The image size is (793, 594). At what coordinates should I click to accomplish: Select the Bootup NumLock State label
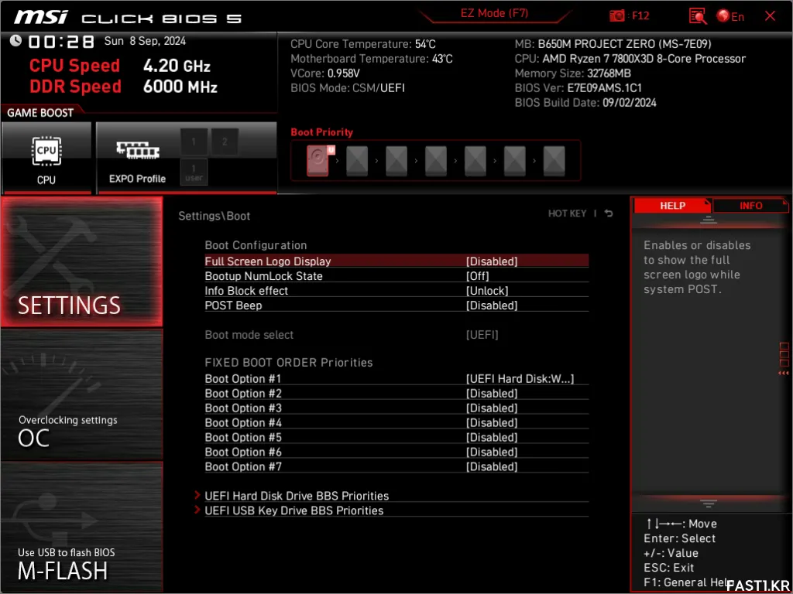point(263,276)
